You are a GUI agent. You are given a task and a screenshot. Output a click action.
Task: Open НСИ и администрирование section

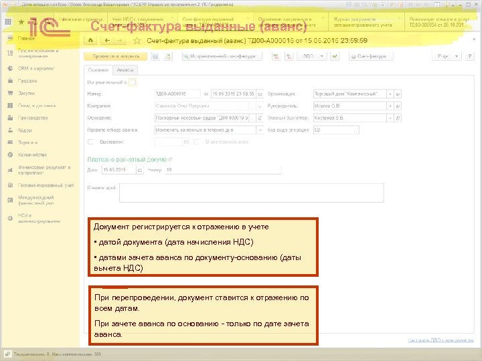[38, 218]
